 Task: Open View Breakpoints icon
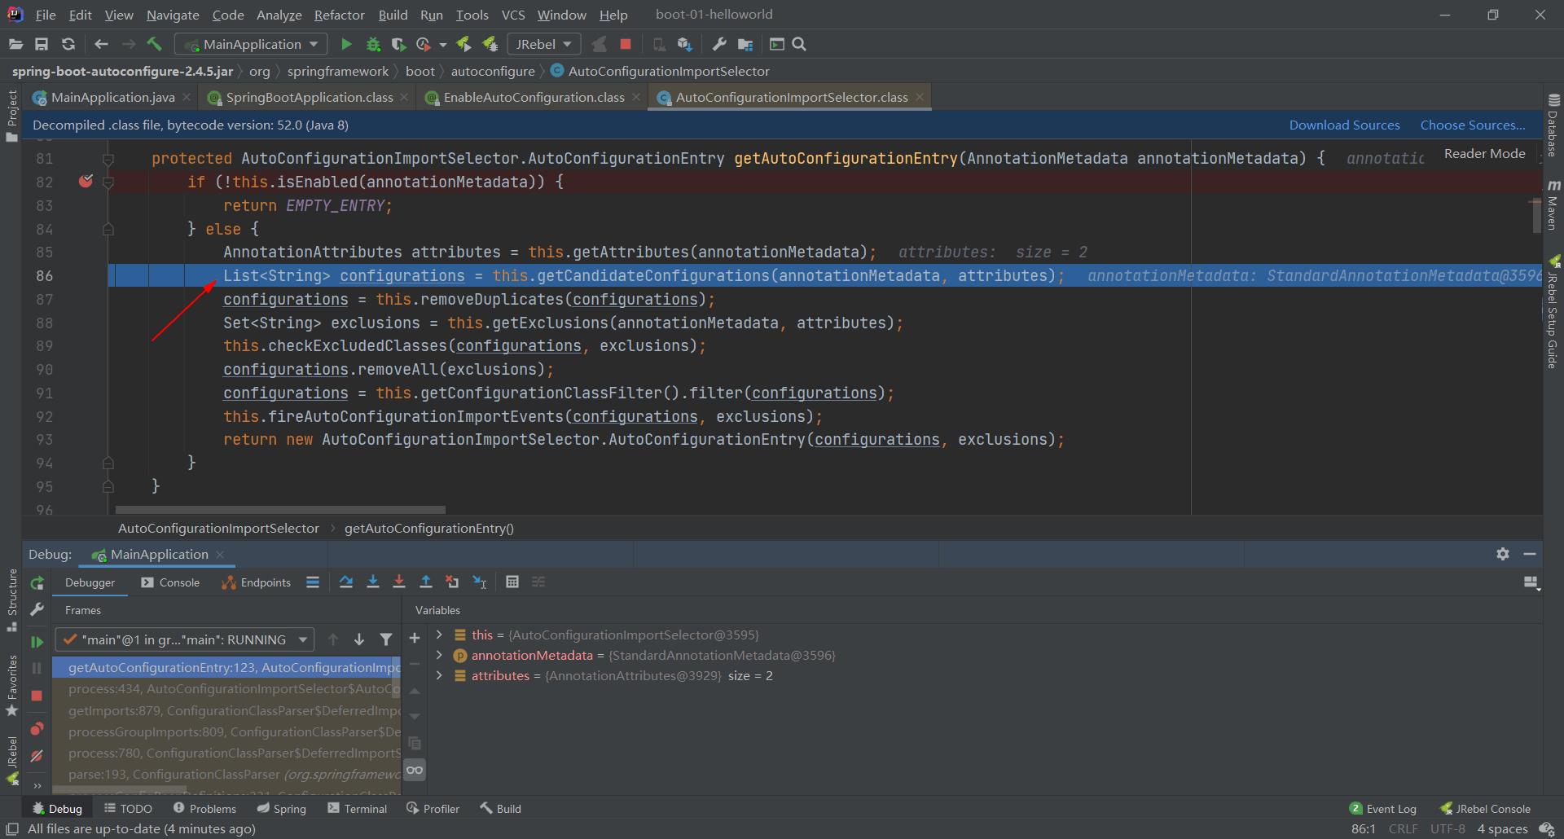(37, 729)
